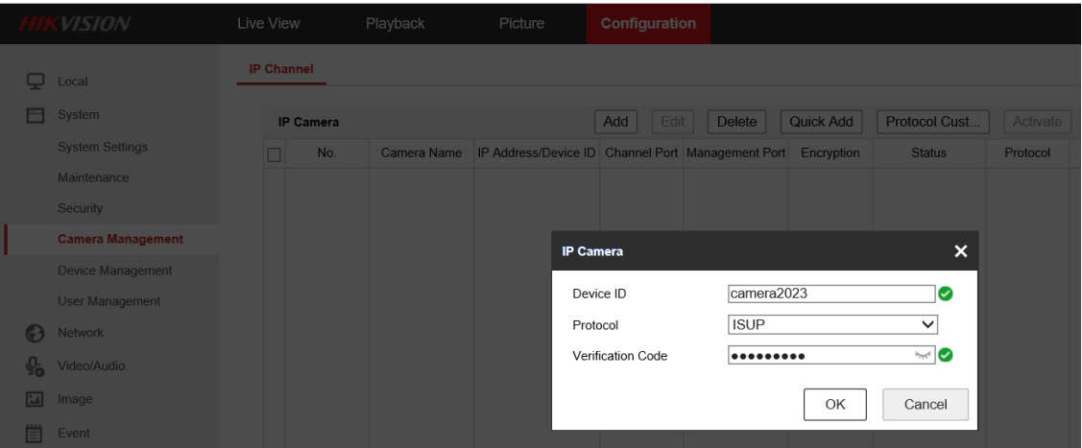This screenshot has height=448, width=1082.
Task: Open Device Management in the sidebar
Action: pos(115,271)
